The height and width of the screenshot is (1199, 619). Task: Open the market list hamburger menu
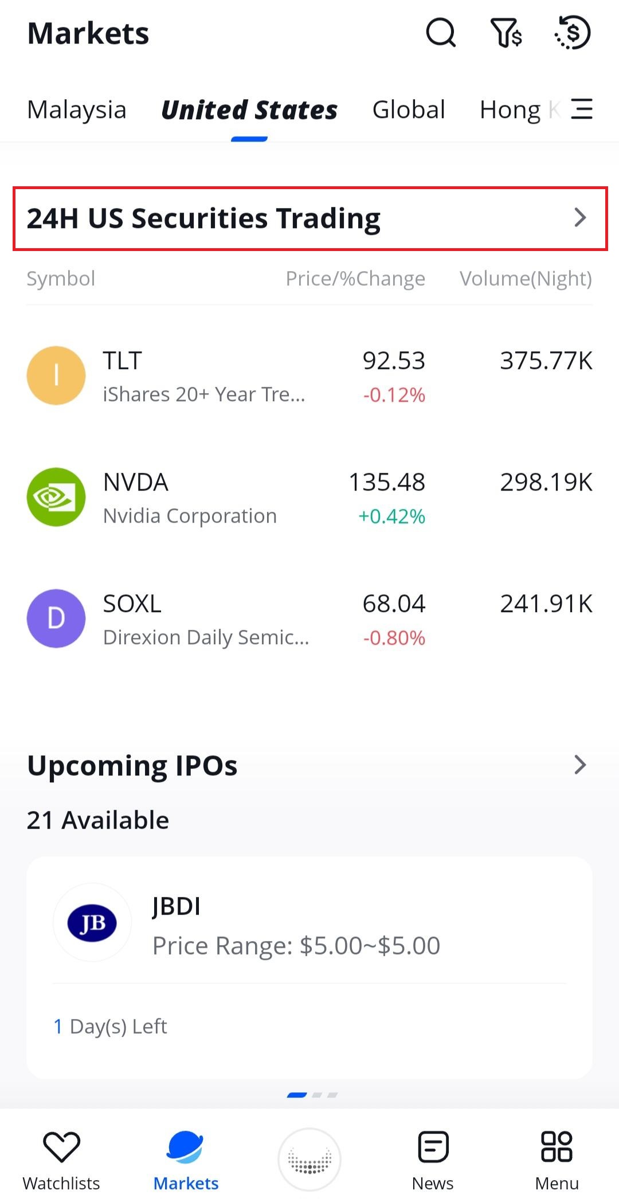(x=582, y=109)
